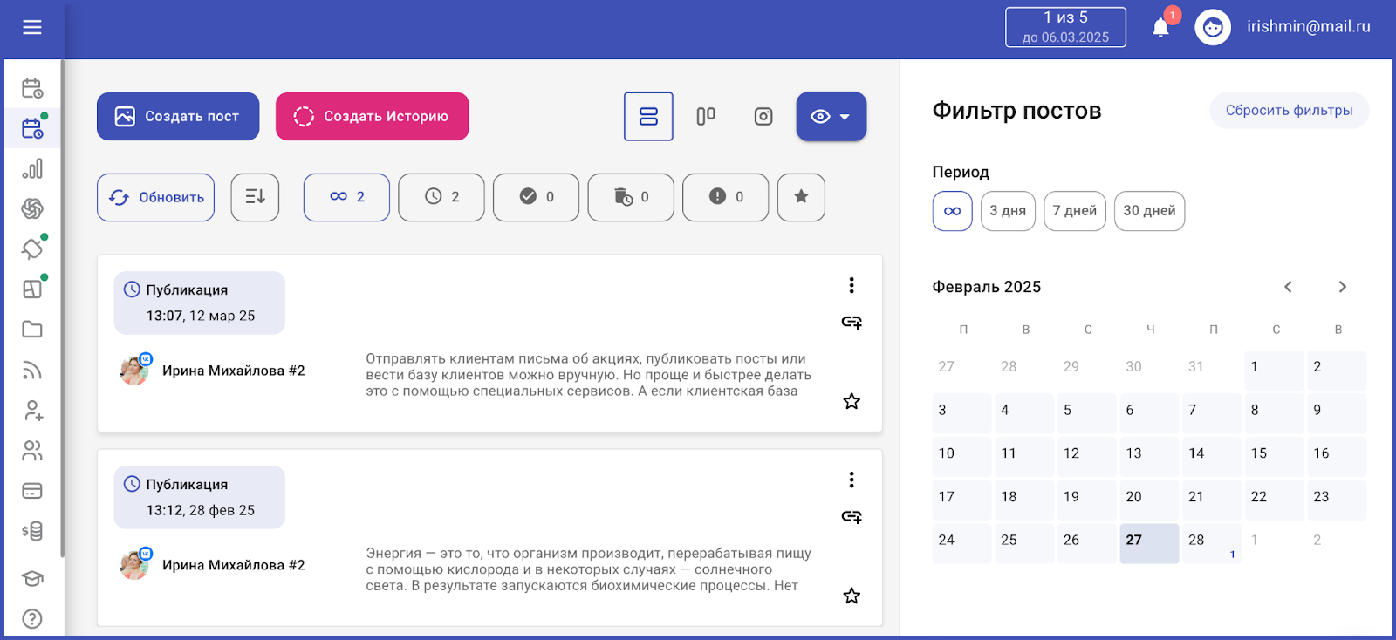Image resolution: width=1396 pixels, height=640 pixels.
Task: Go to next month in calendar
Action: click(x=1342, y=287)
